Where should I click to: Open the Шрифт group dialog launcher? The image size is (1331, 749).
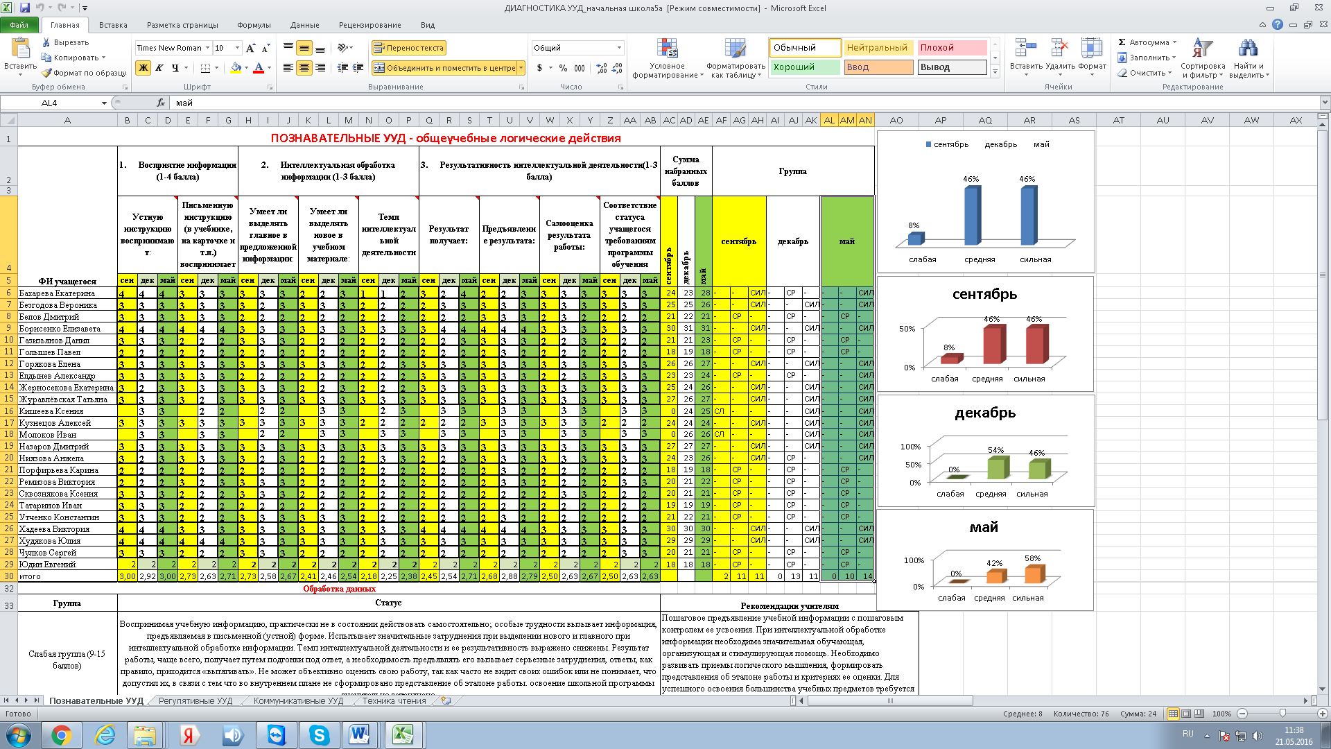coord(270,87)
